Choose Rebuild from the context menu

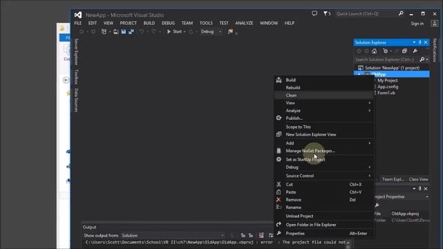coord(324,88)
